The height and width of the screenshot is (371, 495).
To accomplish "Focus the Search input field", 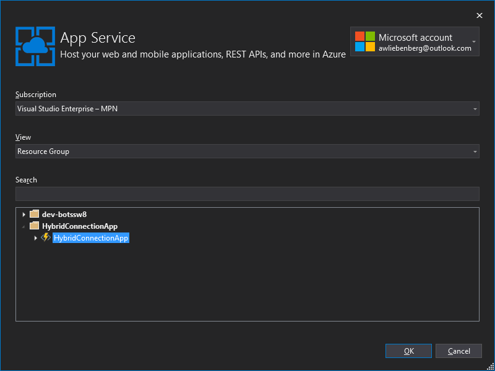I will (x=247, y=194).
